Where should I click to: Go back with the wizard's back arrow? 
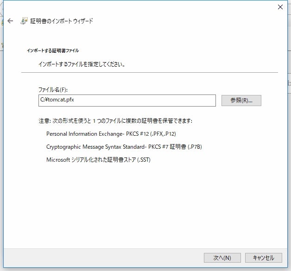[10, 21]
